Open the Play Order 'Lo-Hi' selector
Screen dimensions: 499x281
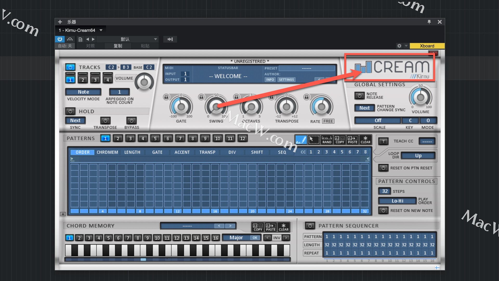(397, 201)
